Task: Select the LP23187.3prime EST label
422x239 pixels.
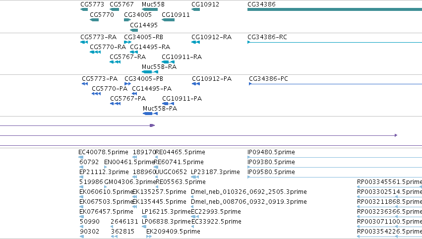Action: (215, 172)
